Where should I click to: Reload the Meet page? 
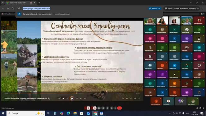pyautogui.click(x=13, y=8)
